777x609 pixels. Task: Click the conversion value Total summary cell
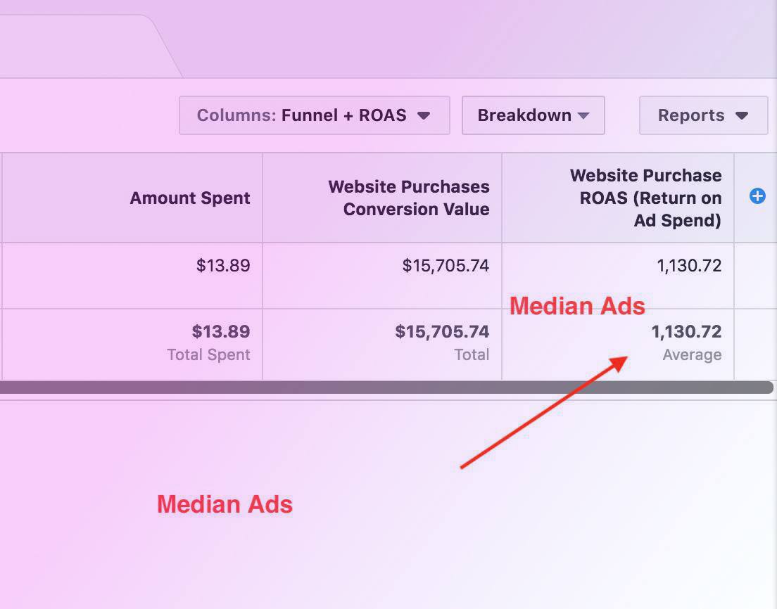click(x=382, y=344)
